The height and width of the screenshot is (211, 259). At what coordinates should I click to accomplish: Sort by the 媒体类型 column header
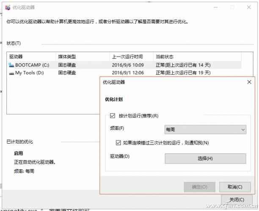pyautogui.click(x=83, y=57)
